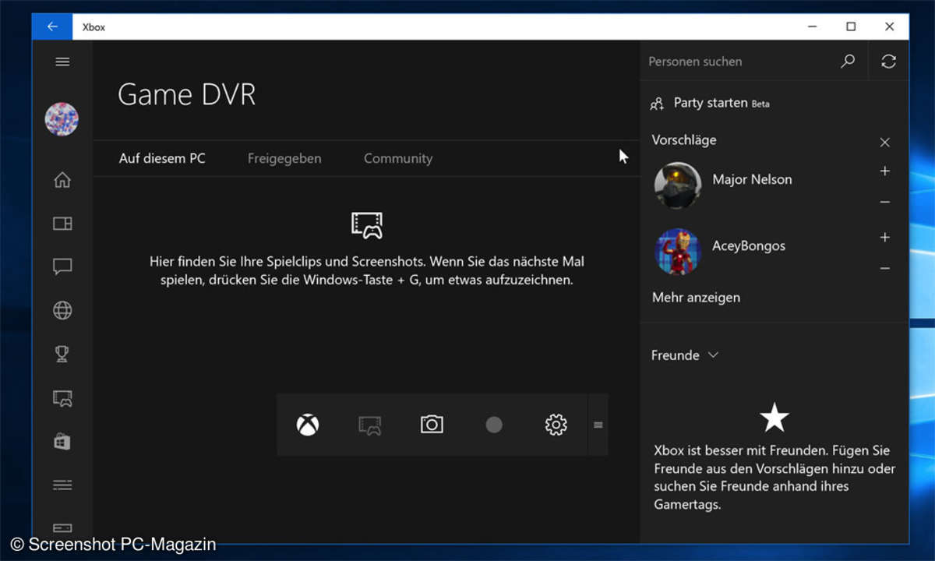Click the Game bar move handle
Image resolution: width=935 pixels, height=561 pixels.
tap(598, 425)
